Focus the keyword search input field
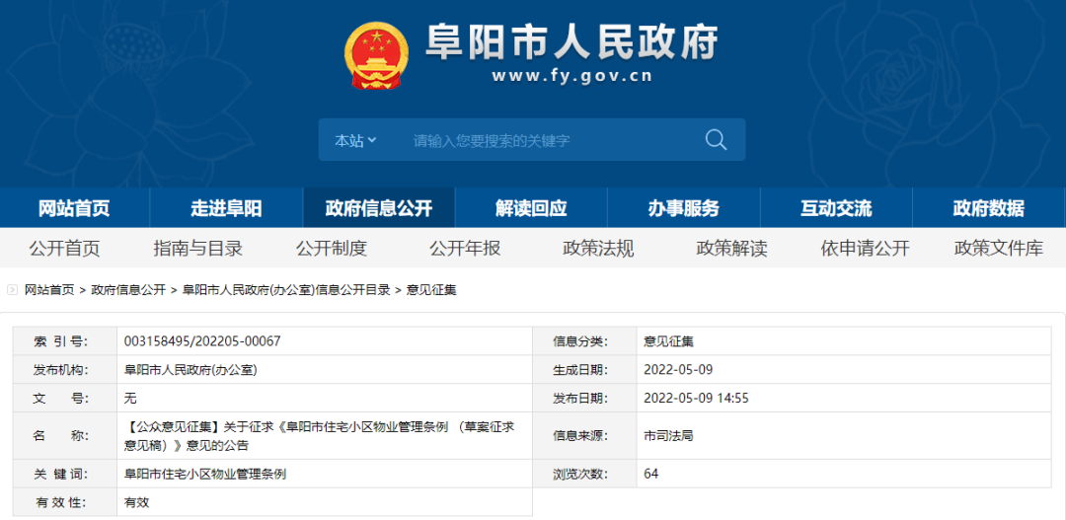This screenshot has width=1066, height=520. 551,141
